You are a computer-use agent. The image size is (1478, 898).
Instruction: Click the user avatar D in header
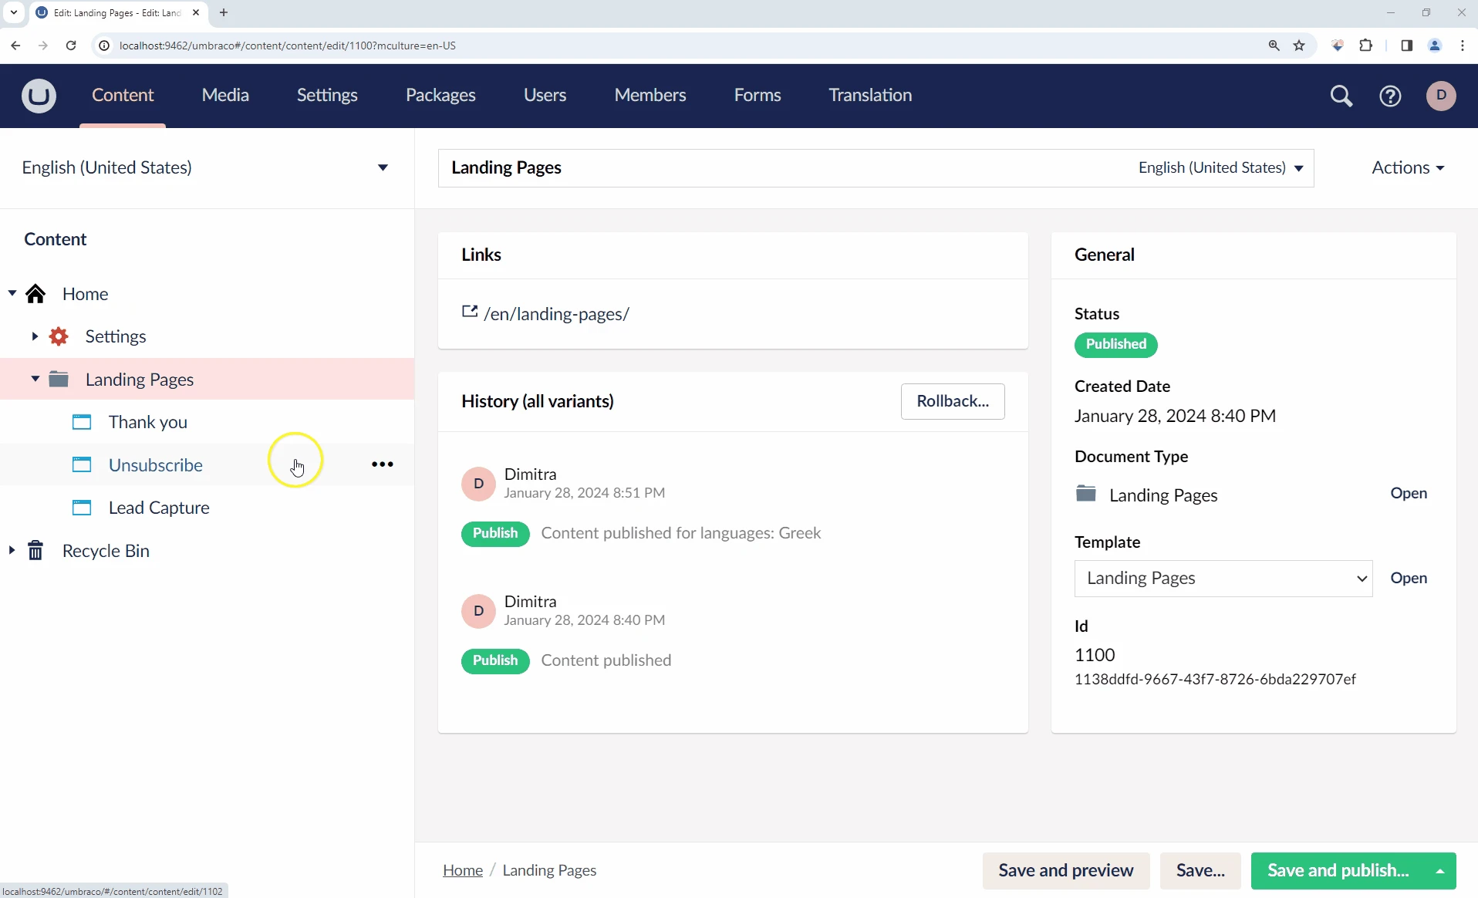tap(1441, 96)
